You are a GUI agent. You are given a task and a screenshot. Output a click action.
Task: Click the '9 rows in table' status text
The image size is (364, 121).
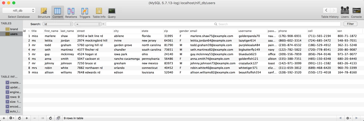point(73,118)
